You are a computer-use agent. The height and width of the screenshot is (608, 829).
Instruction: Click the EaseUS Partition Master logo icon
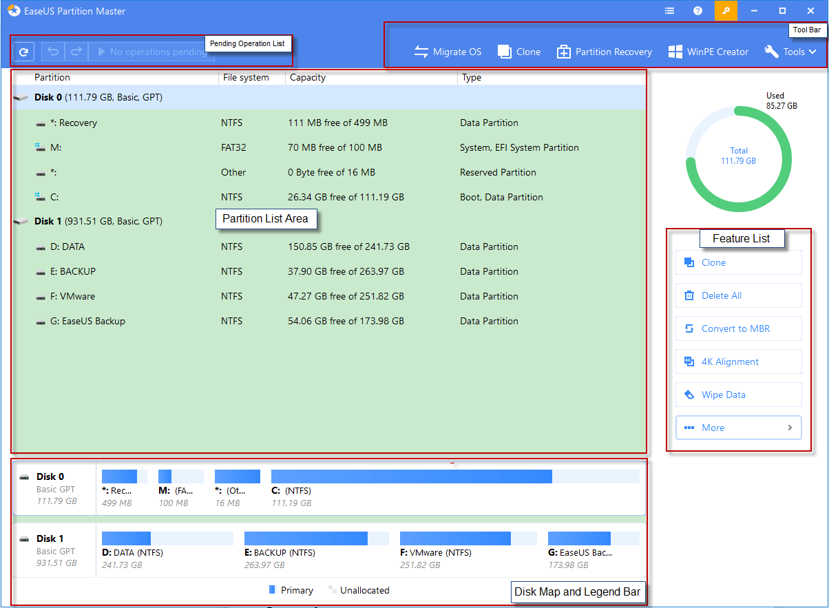tap(12, 11)
